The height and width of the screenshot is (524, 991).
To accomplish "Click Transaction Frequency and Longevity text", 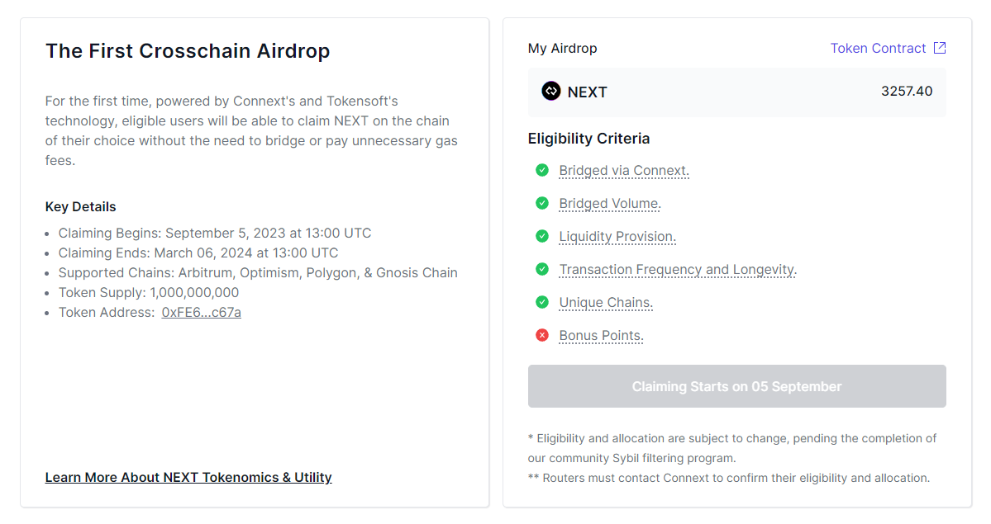I will 678,270.
